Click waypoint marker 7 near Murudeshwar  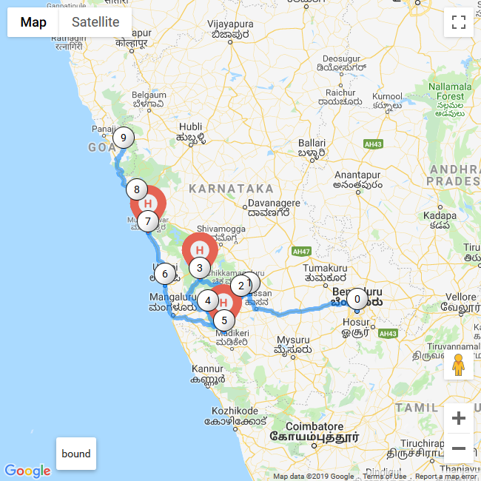[x=148, y=221]
